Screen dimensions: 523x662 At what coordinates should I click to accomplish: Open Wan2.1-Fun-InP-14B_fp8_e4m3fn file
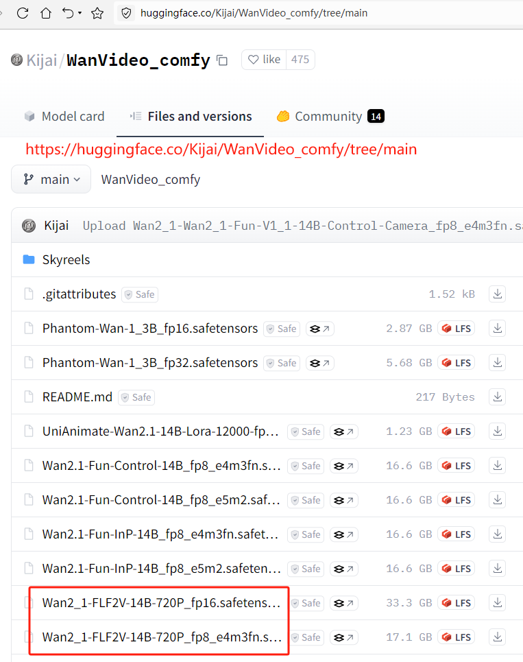(160, 534)
